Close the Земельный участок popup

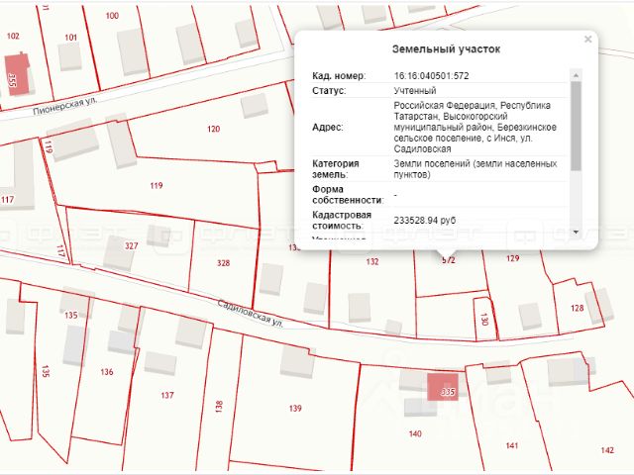coord(587,40)
